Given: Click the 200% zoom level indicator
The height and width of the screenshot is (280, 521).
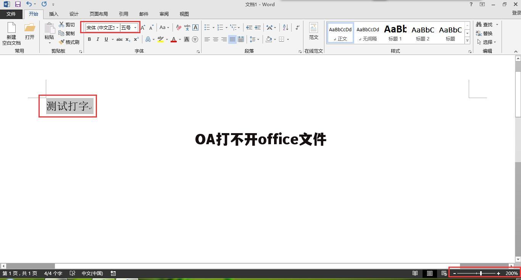Looking at the screenshot, I should [511, 273].
